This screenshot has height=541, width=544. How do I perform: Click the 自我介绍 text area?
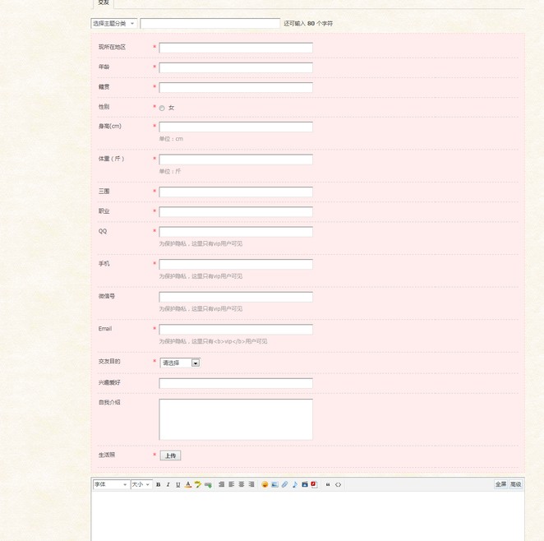pyautogui.click(x=236, y=419)
